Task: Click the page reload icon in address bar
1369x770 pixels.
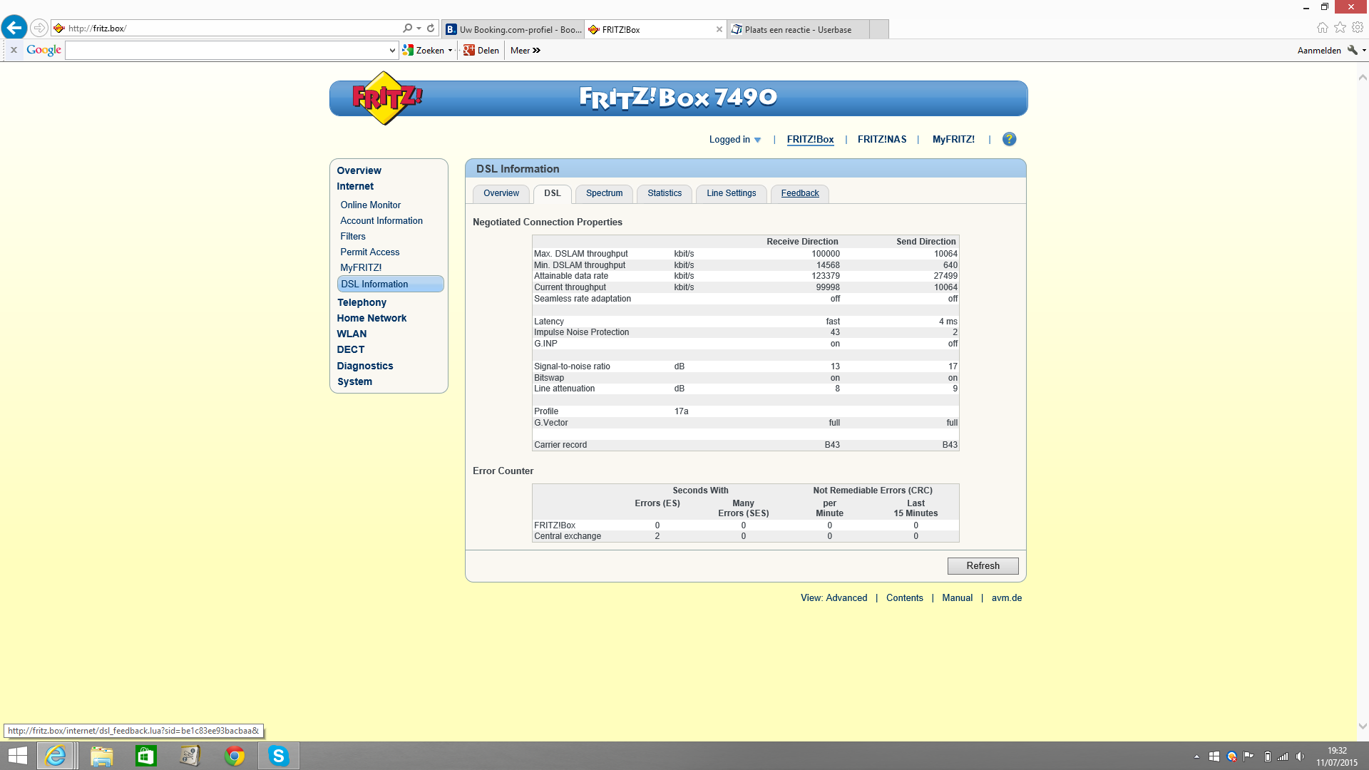Action: (x=431, y=29)
